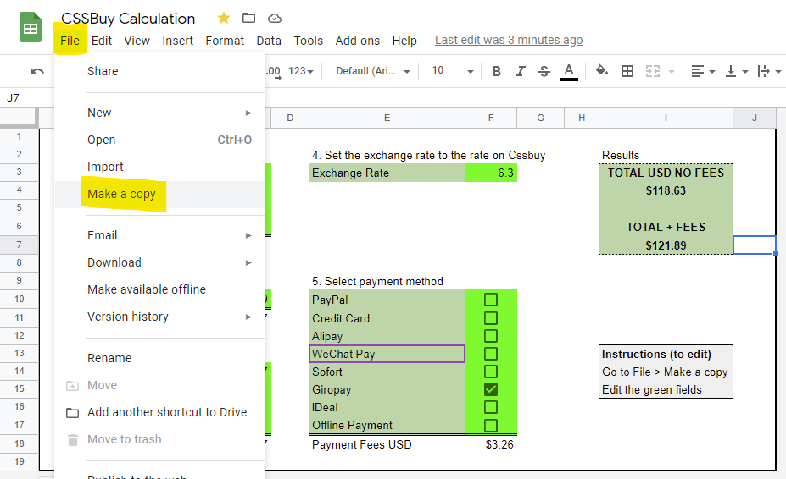Screen dimensions: 786x479
Task: Select Make available offline
Action: (x=159, y=289)
